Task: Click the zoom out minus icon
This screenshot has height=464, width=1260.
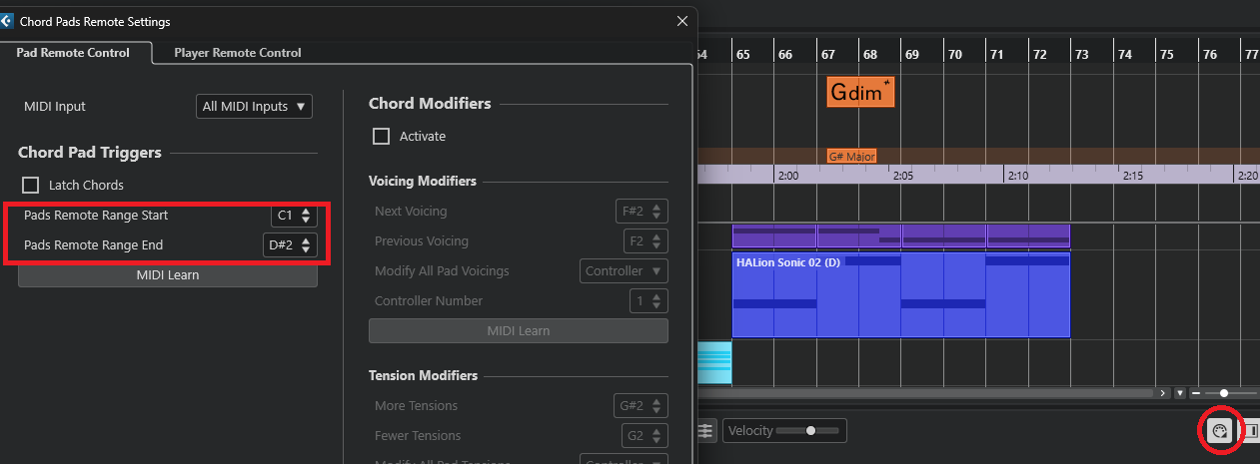Action: [1197, 393]
